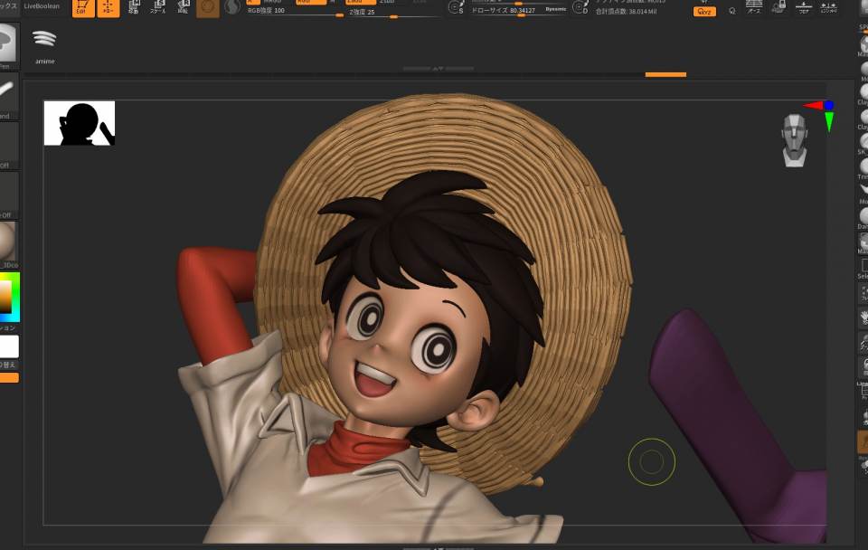Select the Rotate transform tool
This screenshot has width=868, height=550.
point(183,8)
